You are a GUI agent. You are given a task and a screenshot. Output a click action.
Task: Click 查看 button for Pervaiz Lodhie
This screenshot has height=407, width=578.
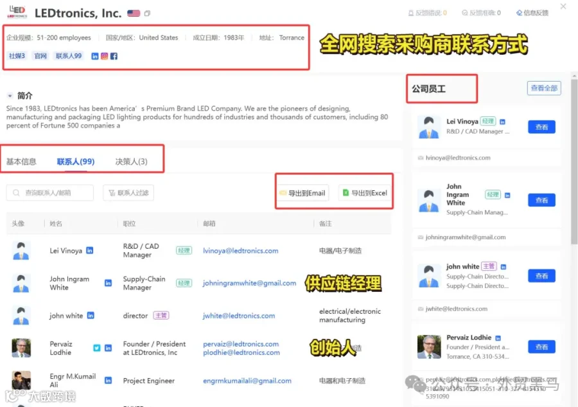pos(541,347)
